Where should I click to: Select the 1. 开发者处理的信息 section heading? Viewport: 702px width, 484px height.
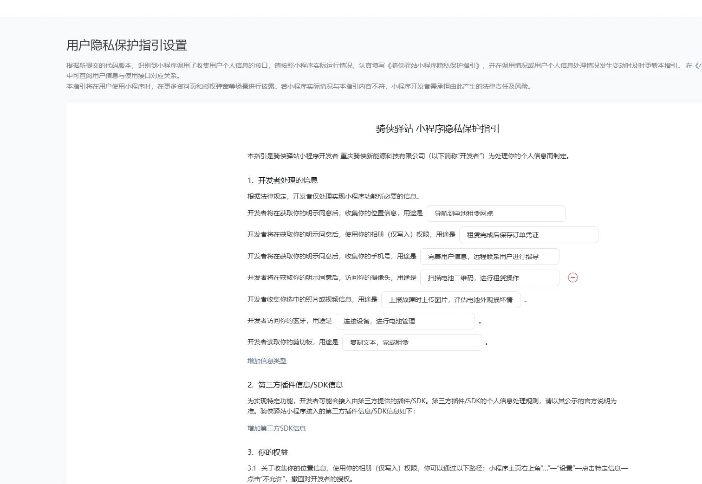(283, 180)
